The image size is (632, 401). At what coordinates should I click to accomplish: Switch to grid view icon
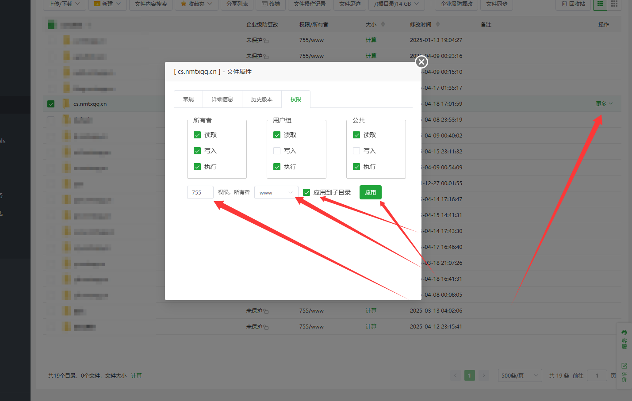click(614, 4)
